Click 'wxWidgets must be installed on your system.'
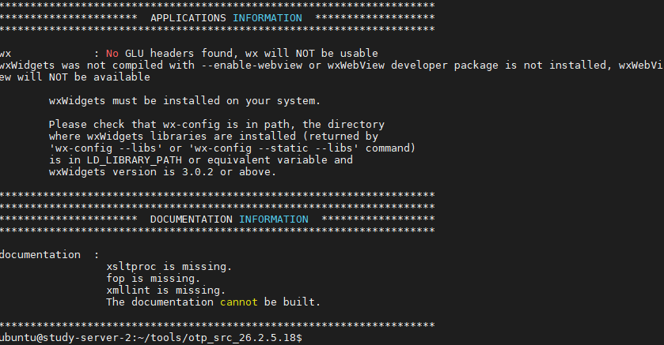This screenshot has width=664, height=345. point(184,101)
